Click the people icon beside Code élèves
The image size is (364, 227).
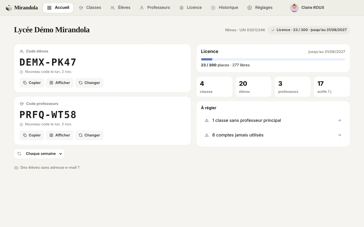(x=22, y=51)
